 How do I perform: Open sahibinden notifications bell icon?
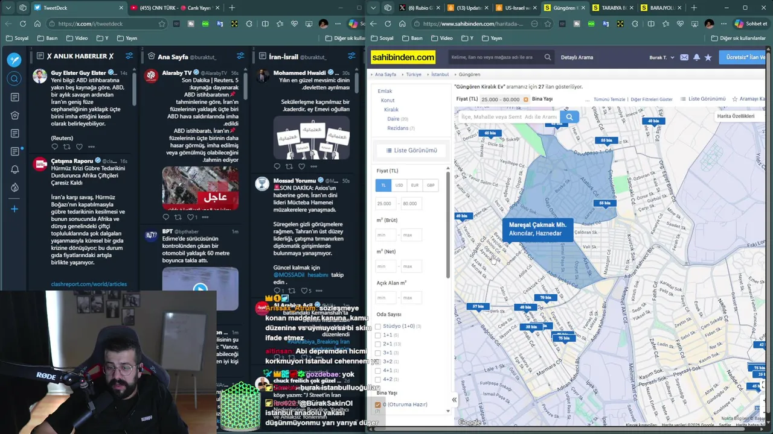pos(696,57)
